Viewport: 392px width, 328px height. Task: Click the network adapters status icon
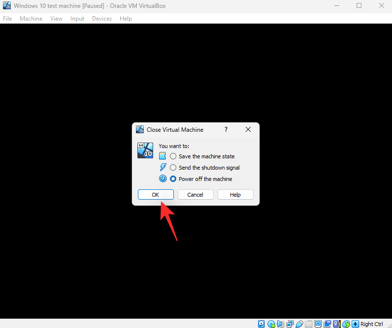point(290,324)
